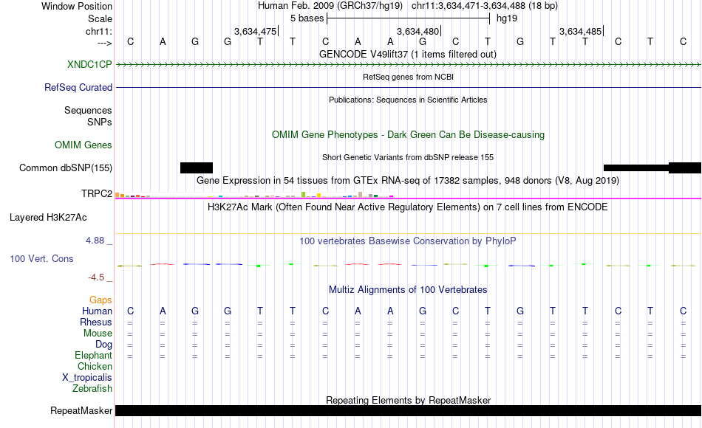Select the Mouse alignment row label
The image size is (702, 428).
click(x=98, y=334)
